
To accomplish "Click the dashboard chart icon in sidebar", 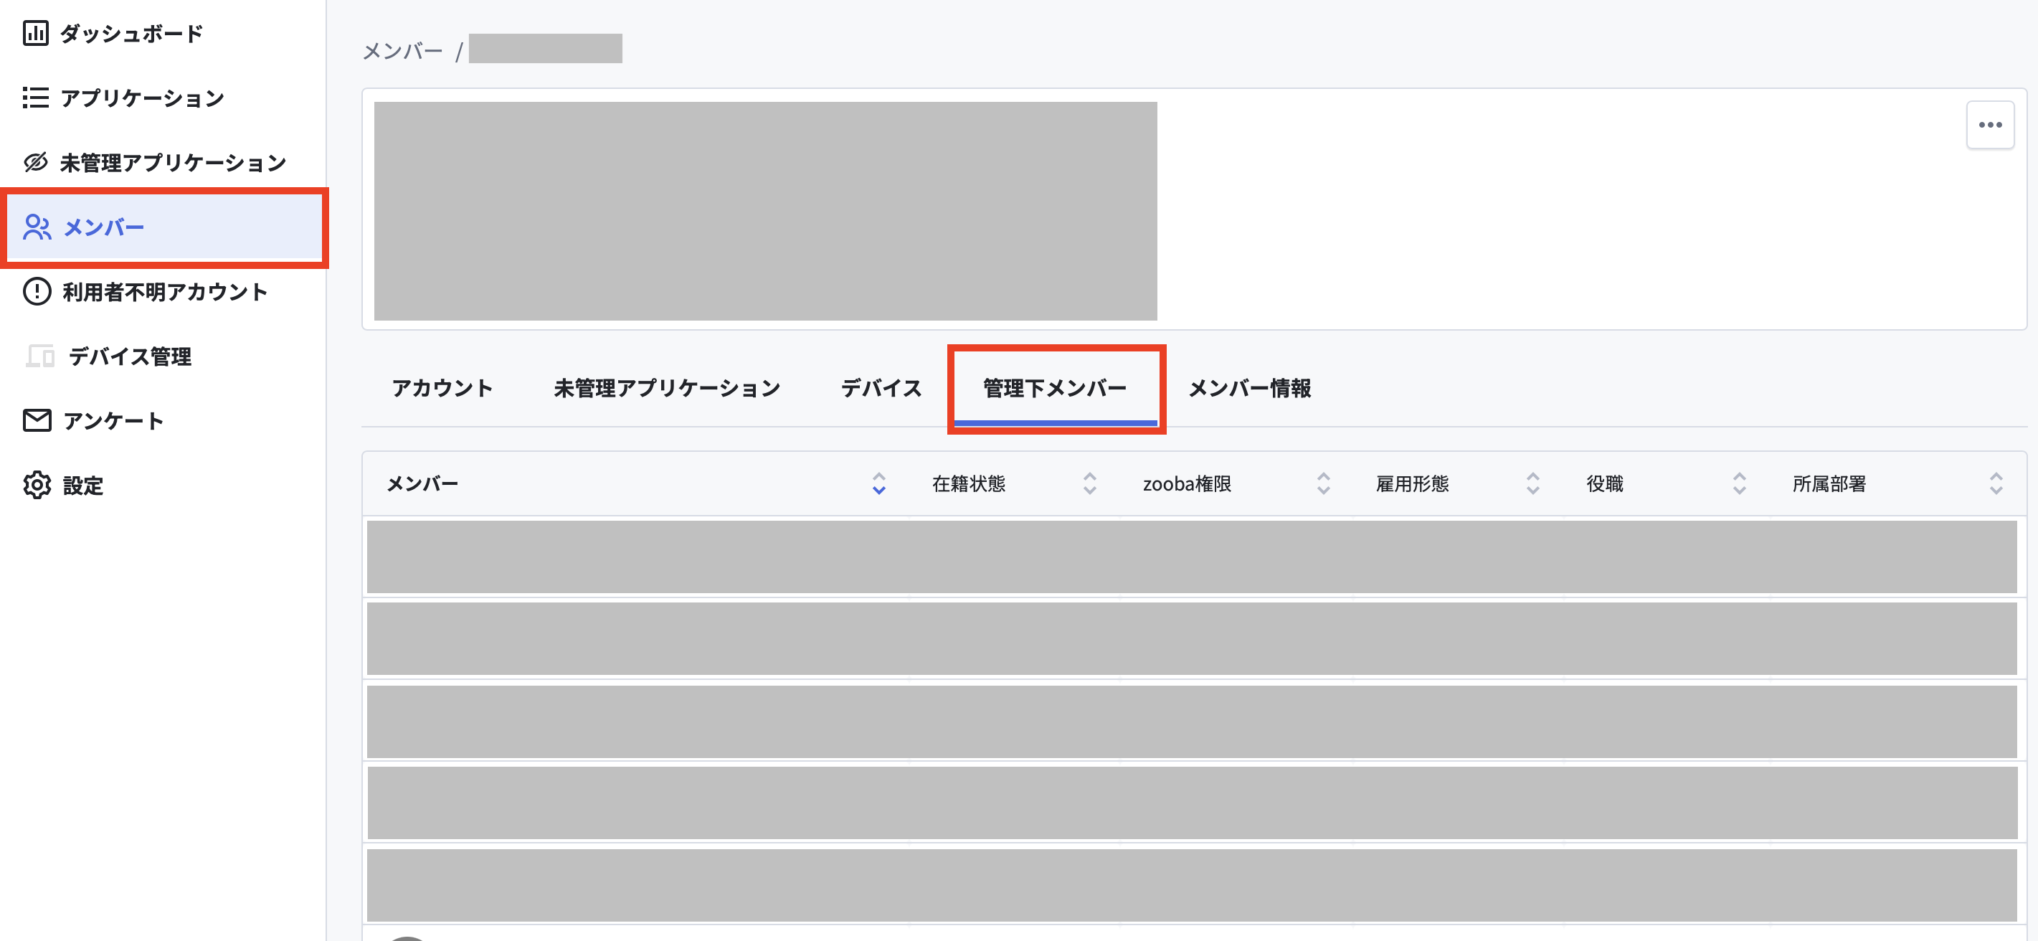I will tap(36, 33).
